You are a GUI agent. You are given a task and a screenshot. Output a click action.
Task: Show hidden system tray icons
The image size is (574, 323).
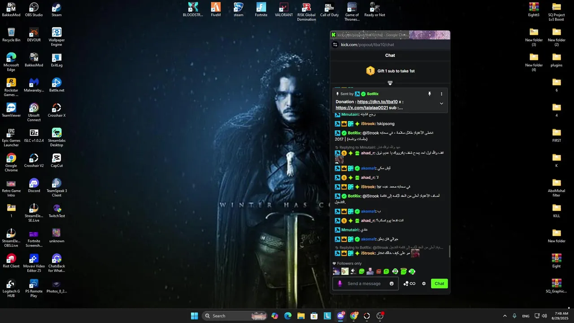(x=504, y=316)
